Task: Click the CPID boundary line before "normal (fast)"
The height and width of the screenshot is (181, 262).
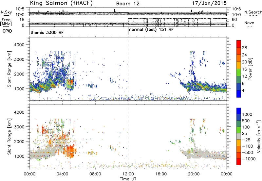Action: [128, 31]
